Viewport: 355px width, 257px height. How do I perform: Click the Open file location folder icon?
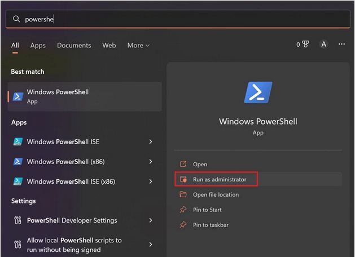click(183, 194)
